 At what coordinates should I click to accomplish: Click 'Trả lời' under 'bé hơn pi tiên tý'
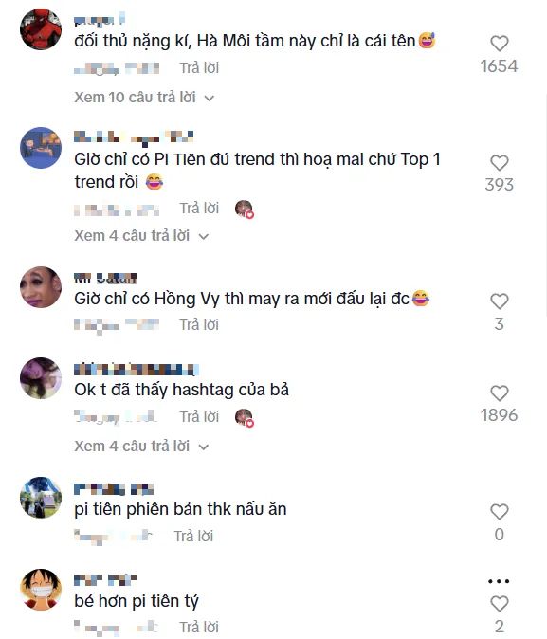(x=199, y=627)
